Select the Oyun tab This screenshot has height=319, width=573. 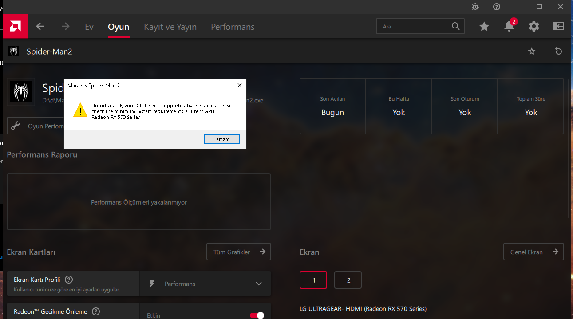(x=119, y=27)
